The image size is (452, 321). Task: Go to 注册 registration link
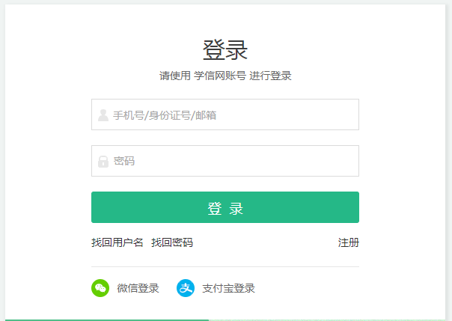click(349, 242)
